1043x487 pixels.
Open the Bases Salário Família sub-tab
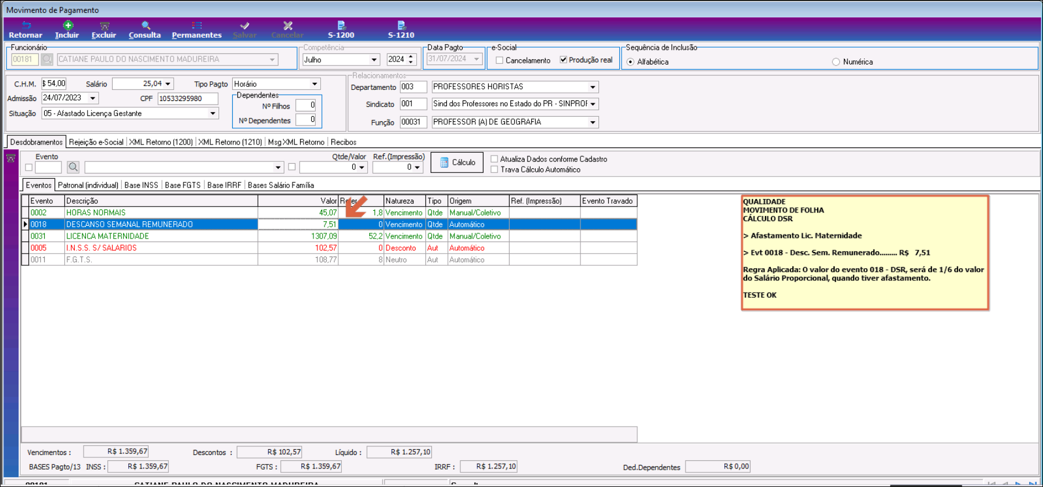[x=281, y=185]
